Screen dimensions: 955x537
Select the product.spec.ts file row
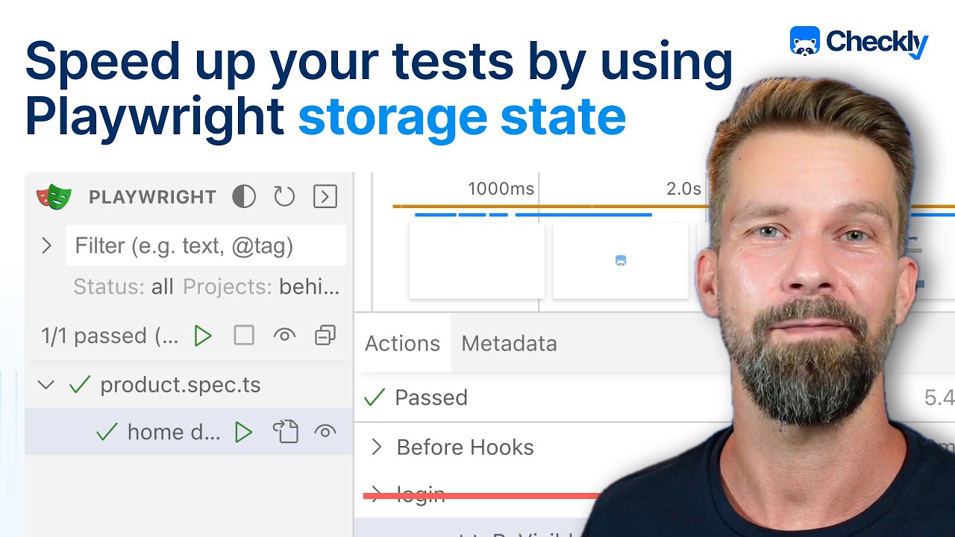[189, 385]
